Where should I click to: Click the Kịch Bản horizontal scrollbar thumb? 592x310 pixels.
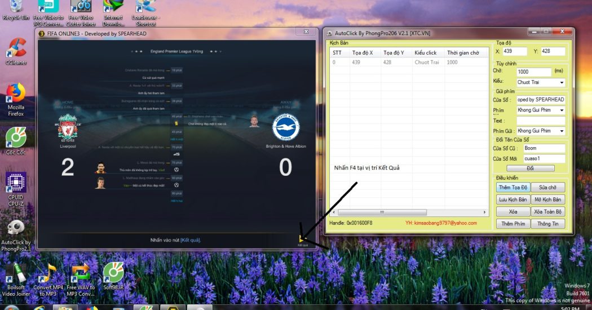[x=382, y=212]
